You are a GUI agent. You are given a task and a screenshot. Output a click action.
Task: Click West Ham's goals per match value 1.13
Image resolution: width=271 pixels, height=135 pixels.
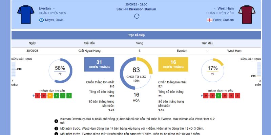[161, 110]
